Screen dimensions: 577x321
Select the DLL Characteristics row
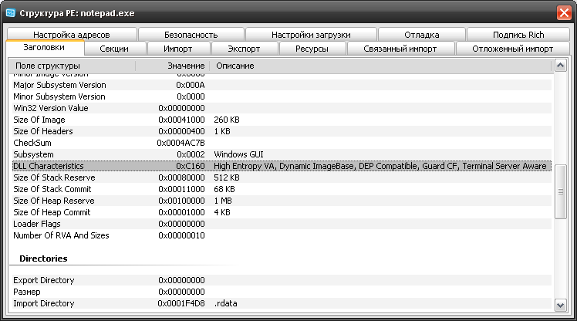282,166
